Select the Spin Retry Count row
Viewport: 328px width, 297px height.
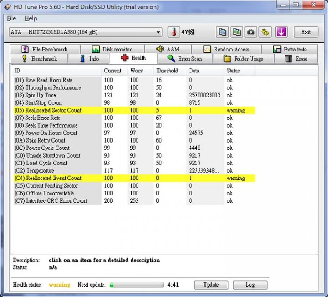pyautogui.click(x=134, y=140)
